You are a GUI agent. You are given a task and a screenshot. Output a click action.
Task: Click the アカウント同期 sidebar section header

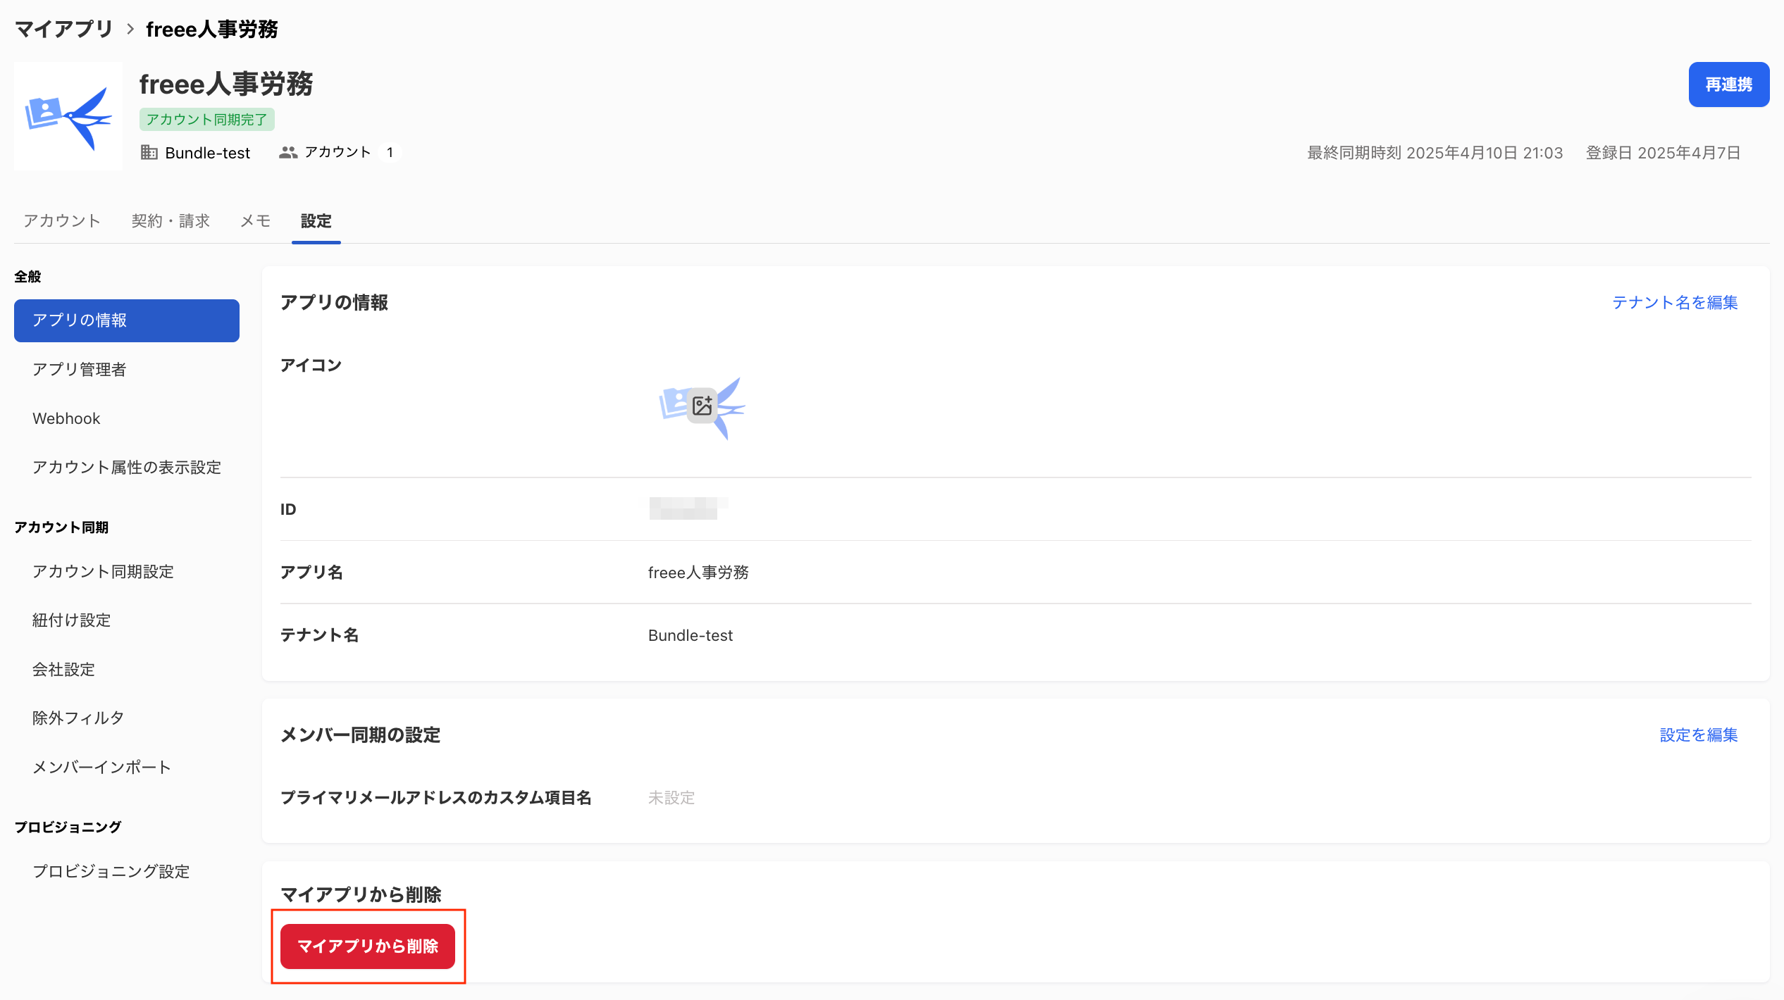pyautogui.click(x=61, y=527)
